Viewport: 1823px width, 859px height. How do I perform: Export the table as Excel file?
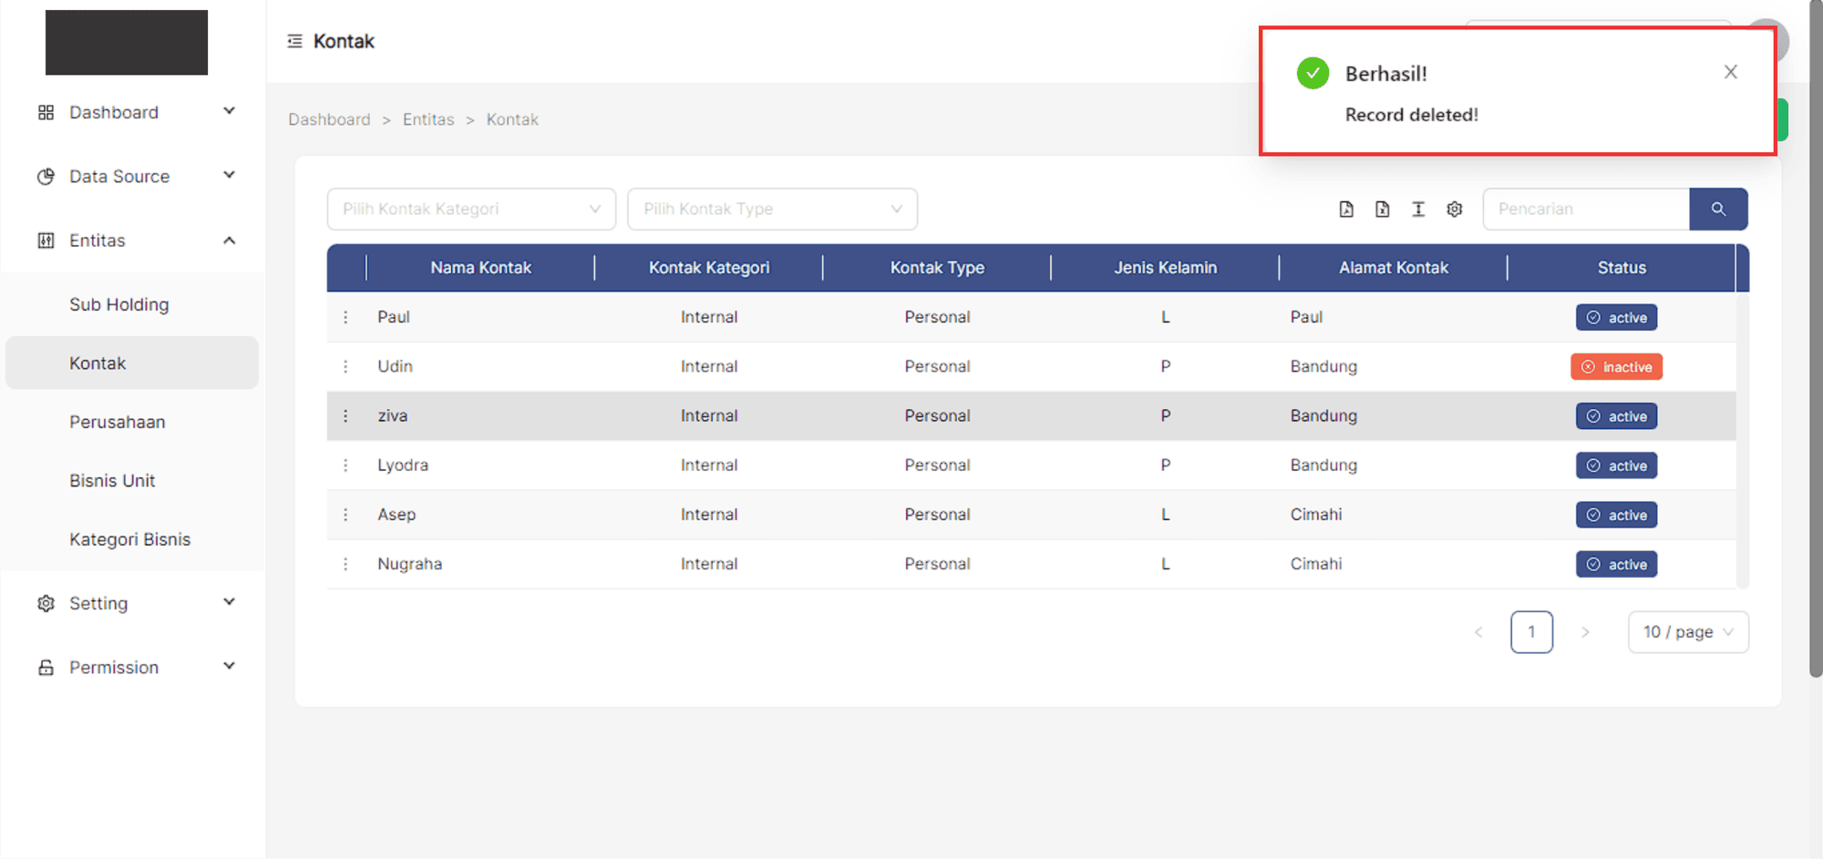tap(1382, 210)
